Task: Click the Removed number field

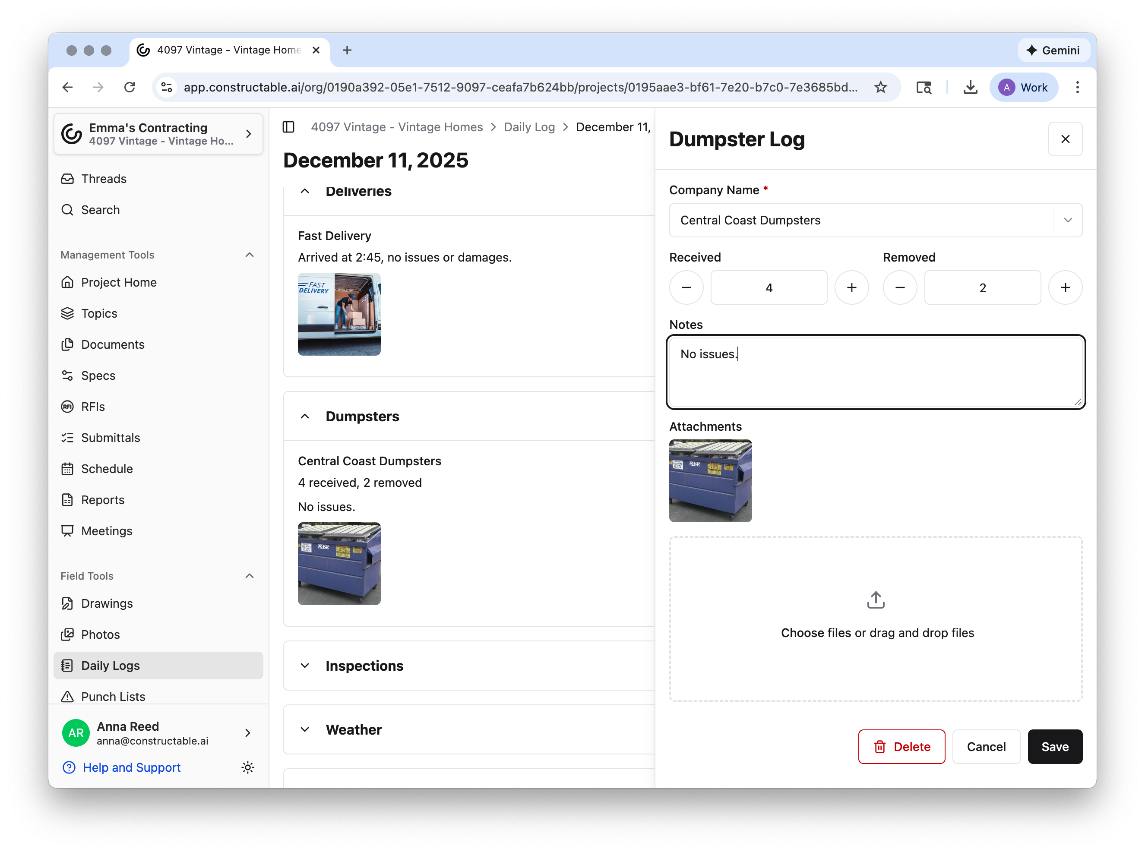Action: point(983,288)
